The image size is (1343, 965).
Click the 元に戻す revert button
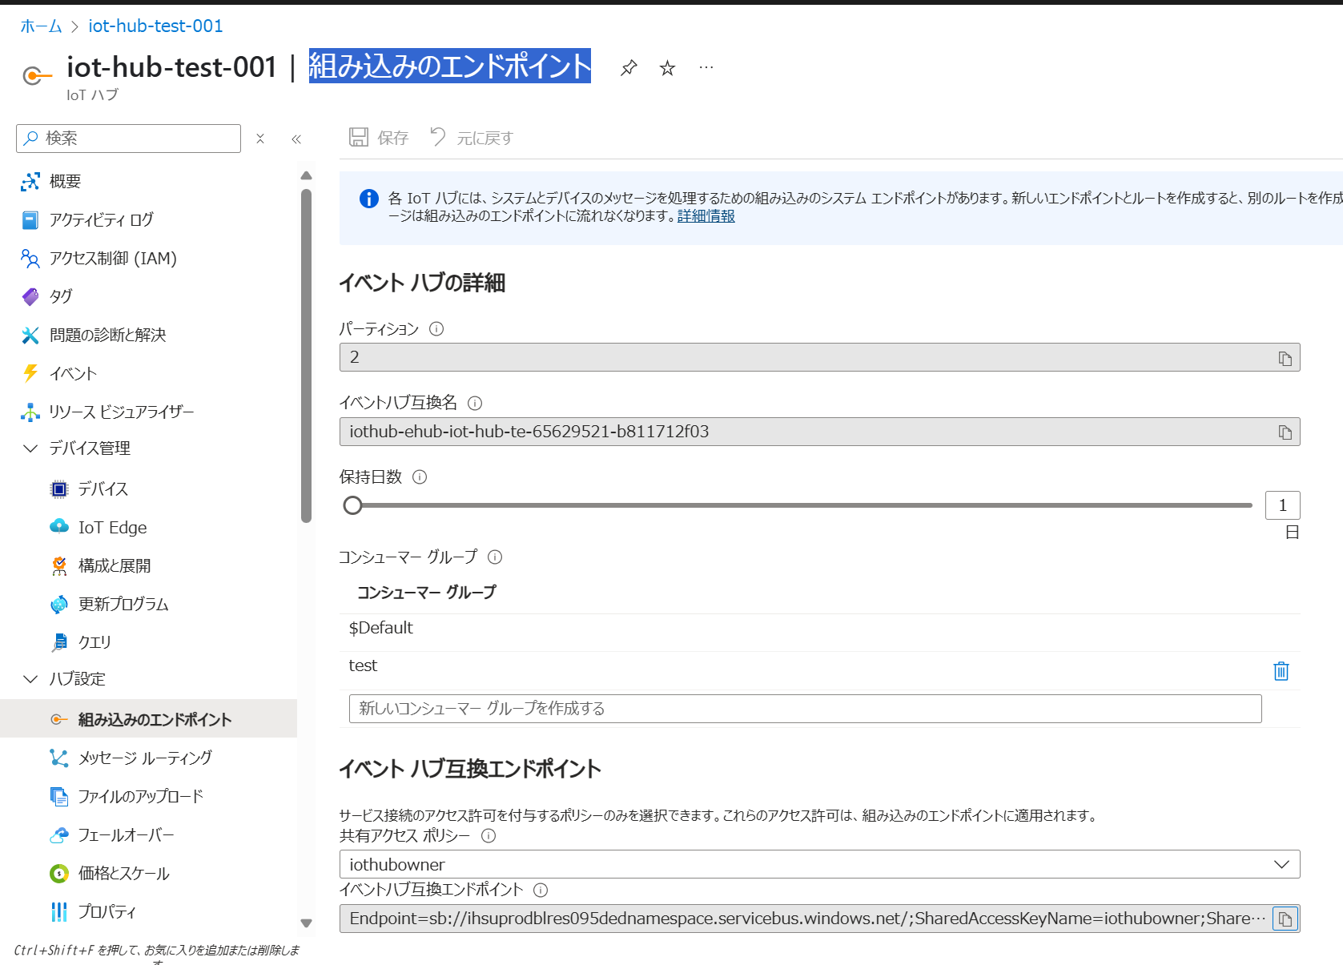click(x=471, y=138)
